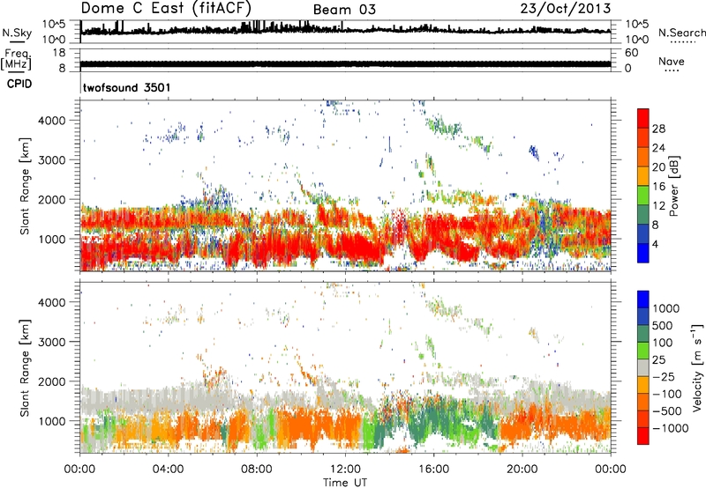This screenshot has height=488, width=706.
Task: Click the '28' tick on Power colorbar
Action: point(658,129)
